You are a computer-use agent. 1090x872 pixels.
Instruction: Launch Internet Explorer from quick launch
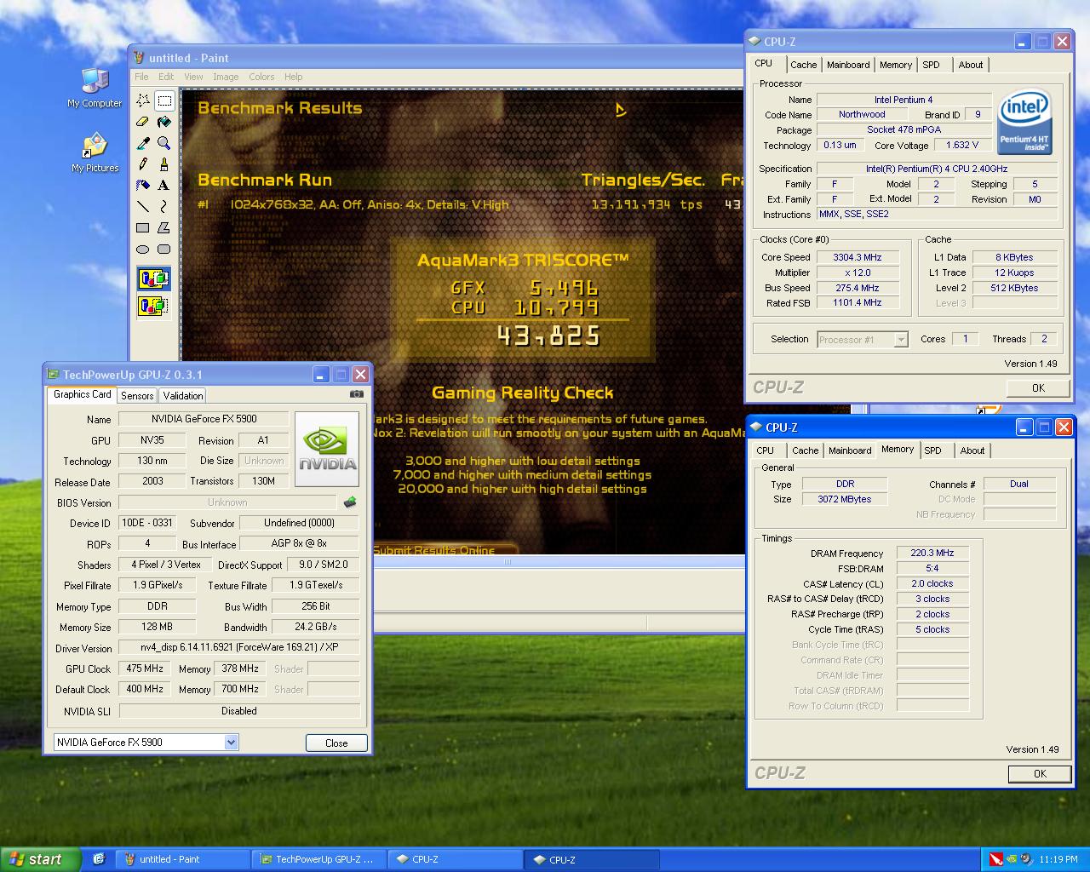(x=99, y=859)
